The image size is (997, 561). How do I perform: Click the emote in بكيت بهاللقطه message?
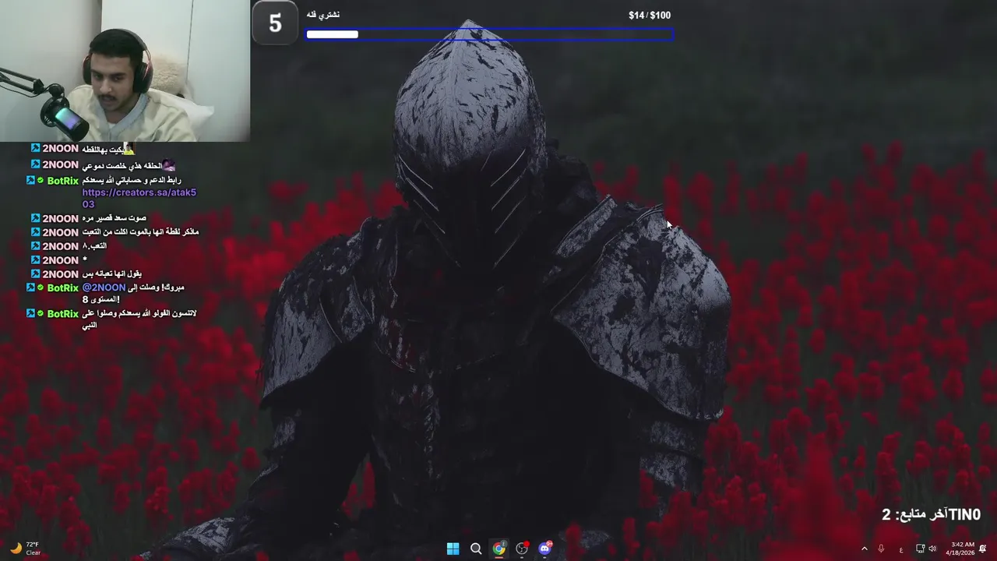pyautogui.click(x=129, y=148)
